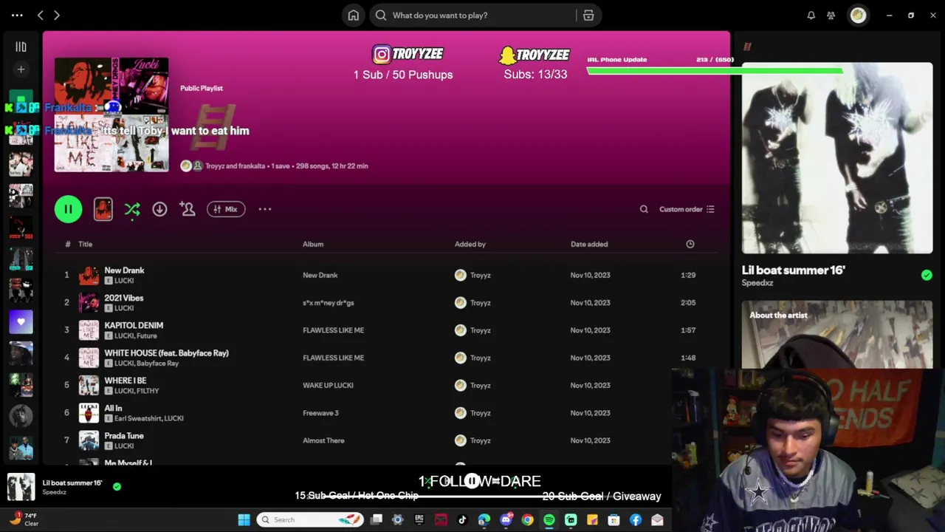Open more options ellipsis for the playlist
Viewport: 945px width, 532px height.
265,209
